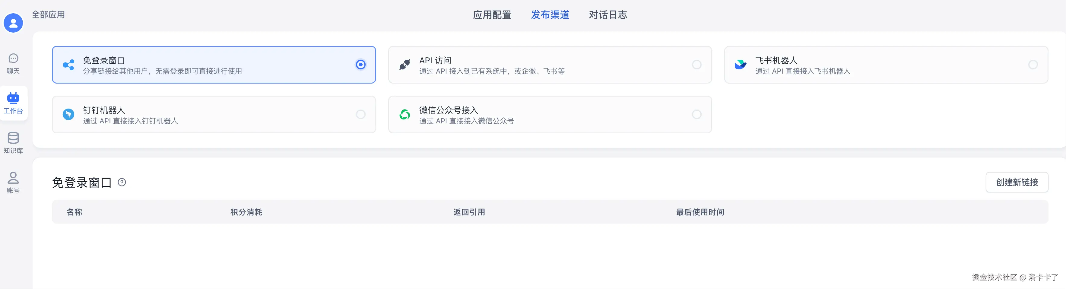Choose the 飞书机器人 radio button
Screen dimensions: 1066x289
1033,65
